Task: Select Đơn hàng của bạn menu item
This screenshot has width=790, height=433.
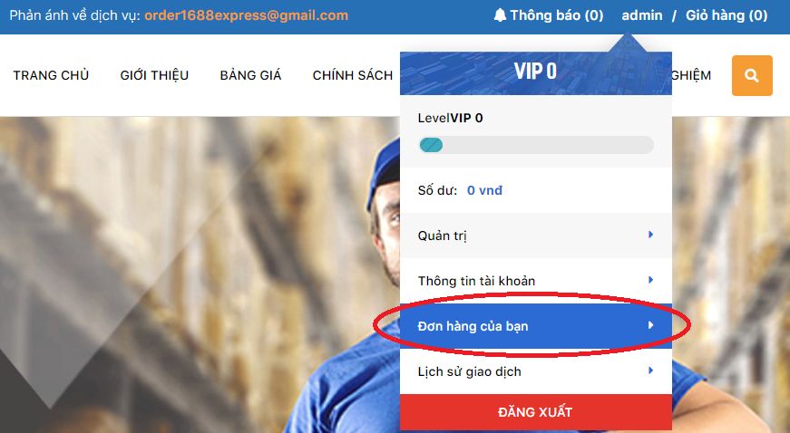Action: (535, 326)
